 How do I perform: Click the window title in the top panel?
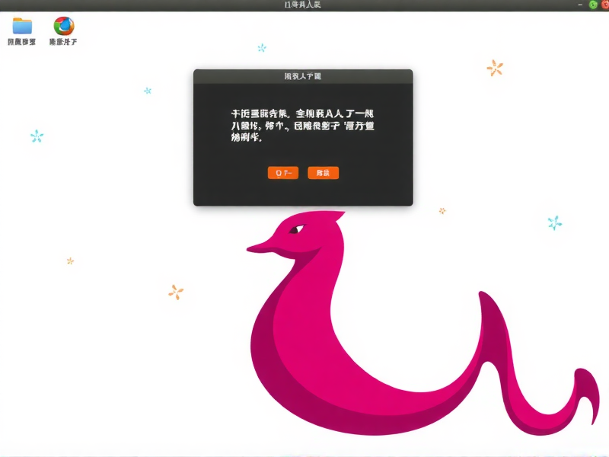302,4
